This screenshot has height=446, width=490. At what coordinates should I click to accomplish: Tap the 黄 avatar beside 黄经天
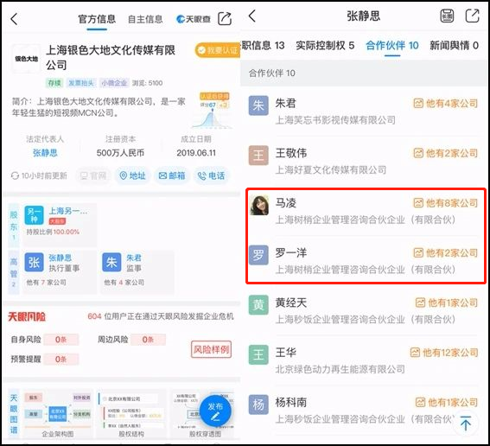click(x=258, y=305)
